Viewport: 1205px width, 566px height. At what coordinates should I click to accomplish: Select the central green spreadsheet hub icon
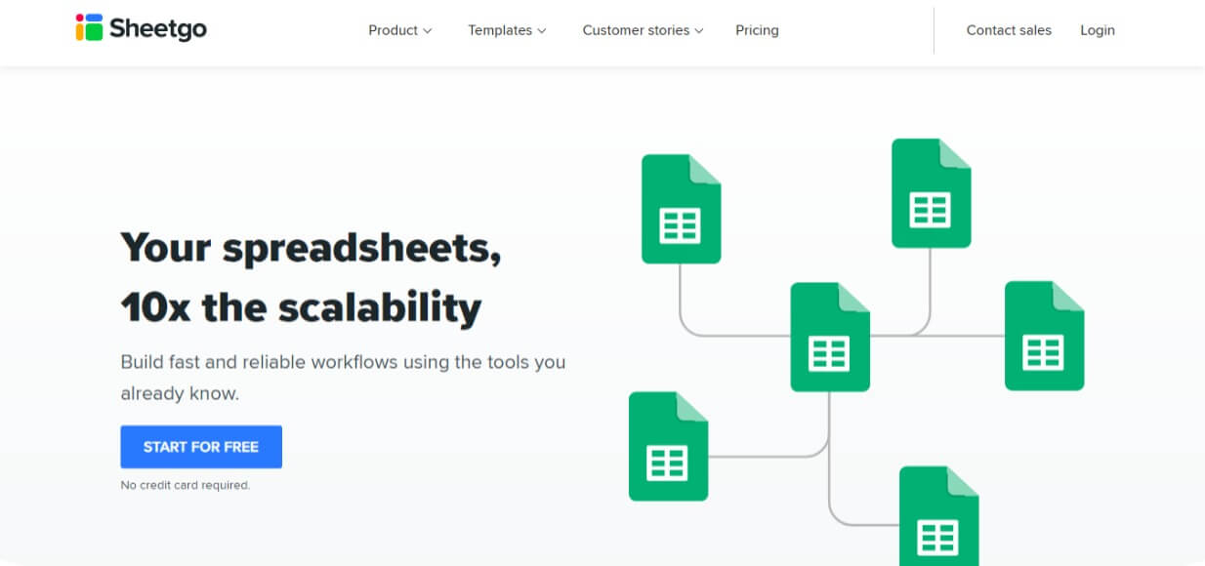(x=829, y=338)
